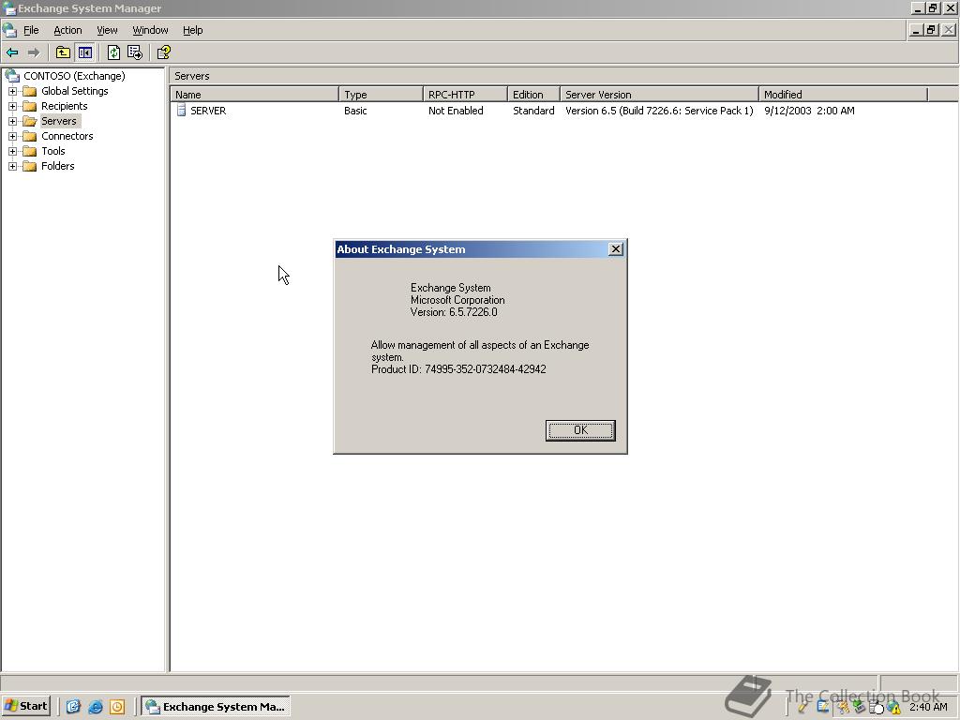
Task: Click the warning shield tray icon
Action: click(894, 708)
